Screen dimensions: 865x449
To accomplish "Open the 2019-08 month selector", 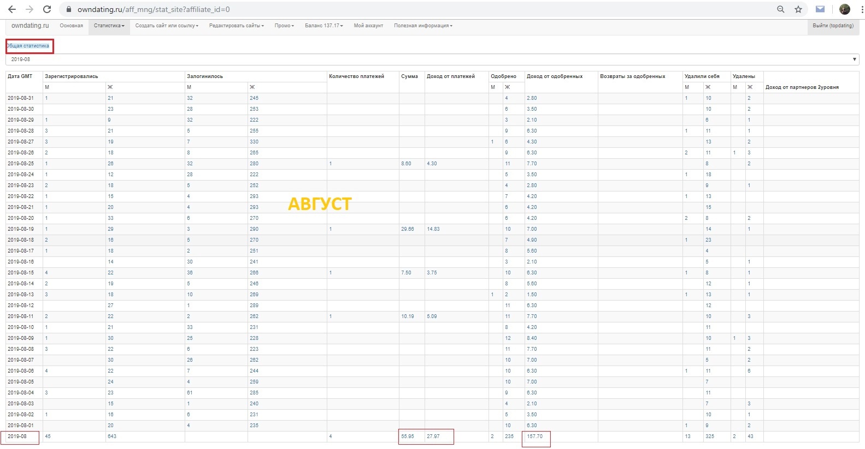I will (432, 59).
